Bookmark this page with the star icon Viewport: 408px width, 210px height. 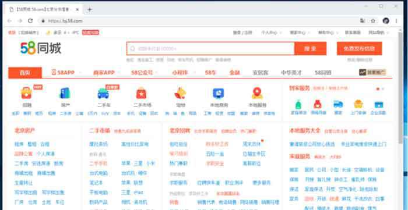pos(373,21)
